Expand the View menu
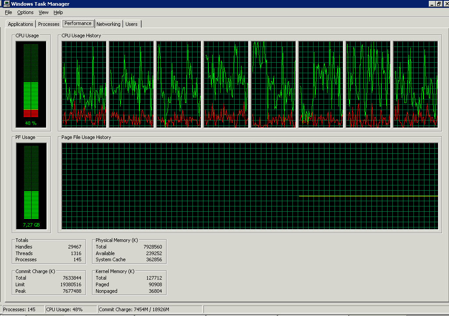 [x=43, y=12]
